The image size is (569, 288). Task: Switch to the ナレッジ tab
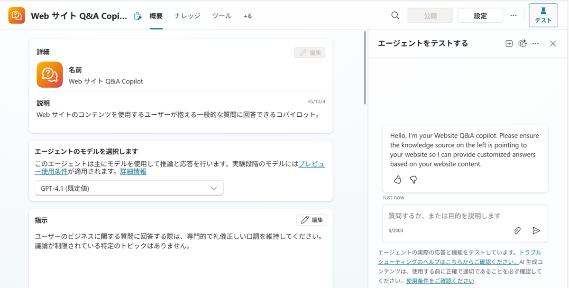[187, 16]
